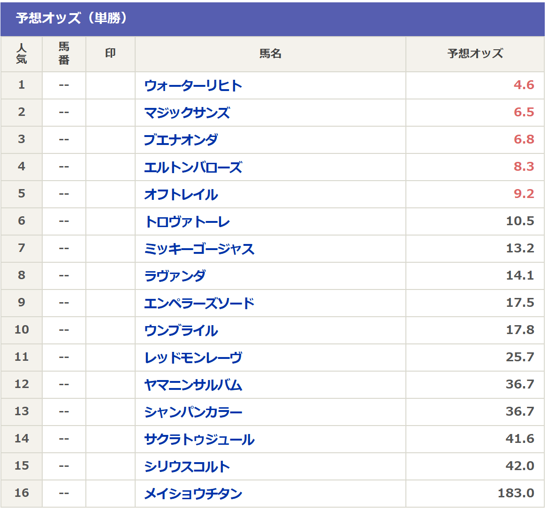Click ウンブライル horse link
This screenshot has height=510, width=549.
point(181,331)
